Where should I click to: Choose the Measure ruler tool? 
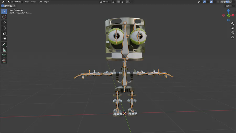pos(4,50)
